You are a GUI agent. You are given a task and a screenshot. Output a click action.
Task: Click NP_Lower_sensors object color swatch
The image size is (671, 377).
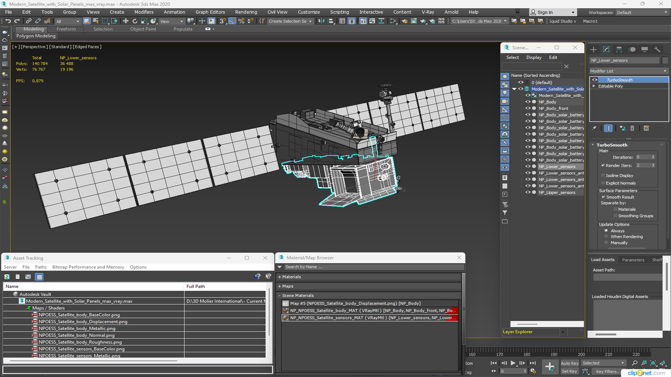click(665, 60)
